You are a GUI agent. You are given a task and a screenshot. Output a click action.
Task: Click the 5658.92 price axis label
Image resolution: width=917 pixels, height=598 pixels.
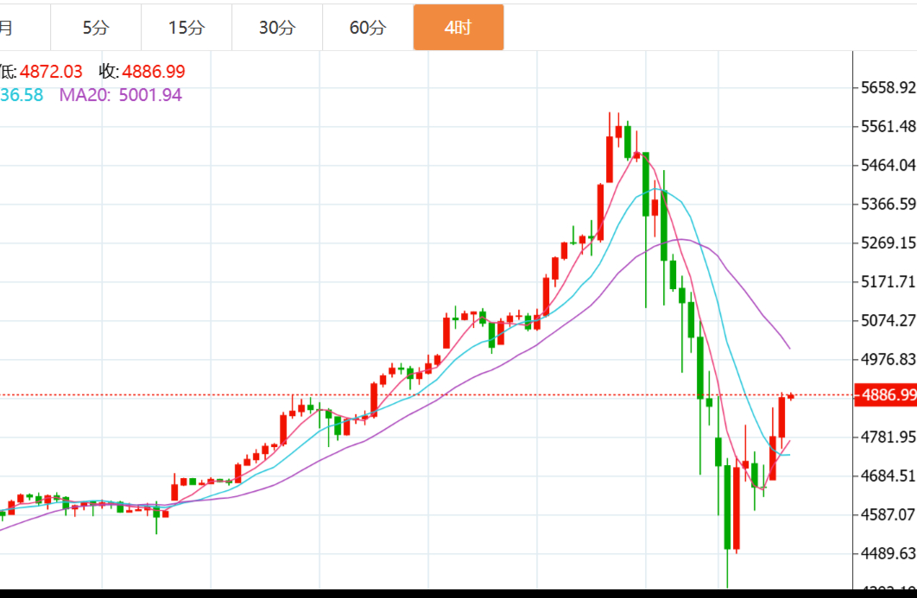[888, 88]
